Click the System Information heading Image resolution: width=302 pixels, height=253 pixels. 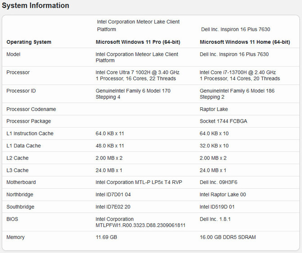[x=36, y=5]
